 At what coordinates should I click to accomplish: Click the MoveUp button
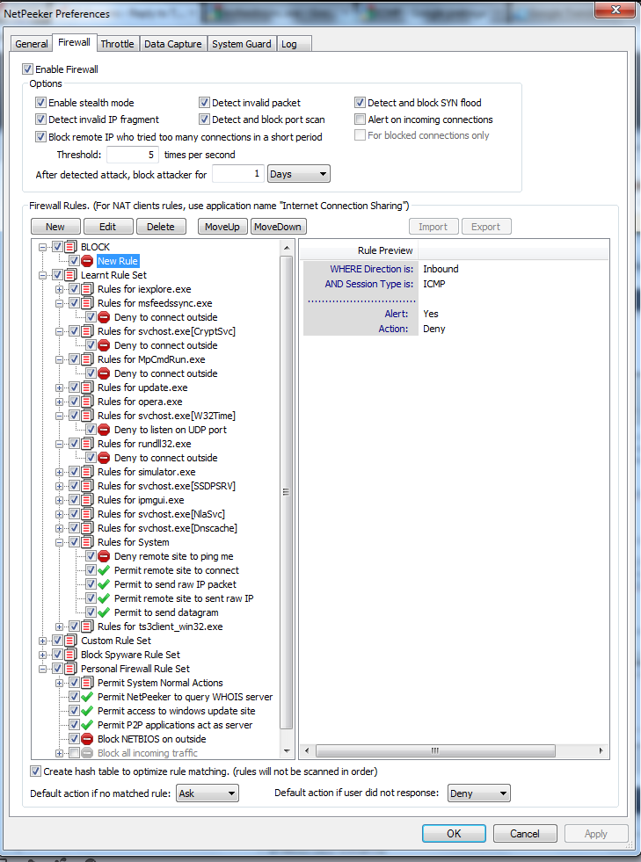coord(222,227)
